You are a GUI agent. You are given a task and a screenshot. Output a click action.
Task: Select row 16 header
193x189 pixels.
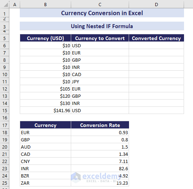pyautogui.click(x=4, y=118)
